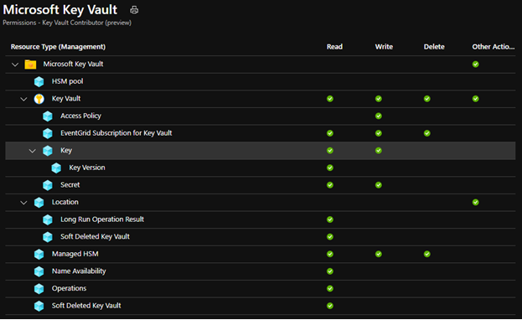Click the Location row Other Actions checkmark
Viewport: 522px width, 320px height.
point(476,202)
